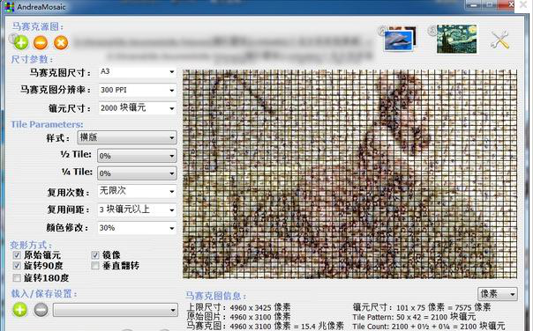This screenshot has height=331, width=533.
Task: Click the 马赛克图 15.4 兆像素 info line
Action: [265, 327]
